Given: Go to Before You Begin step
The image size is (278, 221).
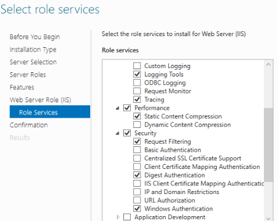Looking at the screenshot, I should click(x=35, y=37).
